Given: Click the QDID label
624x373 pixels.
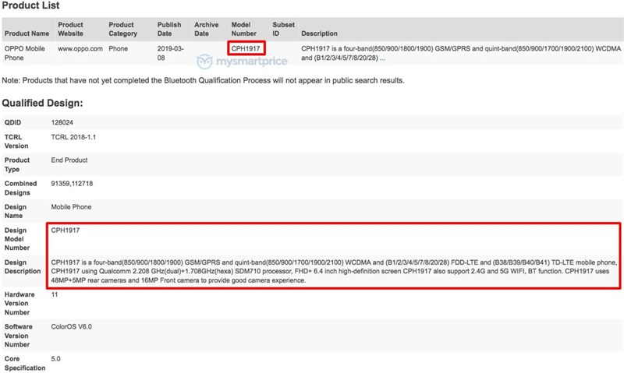Looking at the screenshot, I should tap(12, 122).
